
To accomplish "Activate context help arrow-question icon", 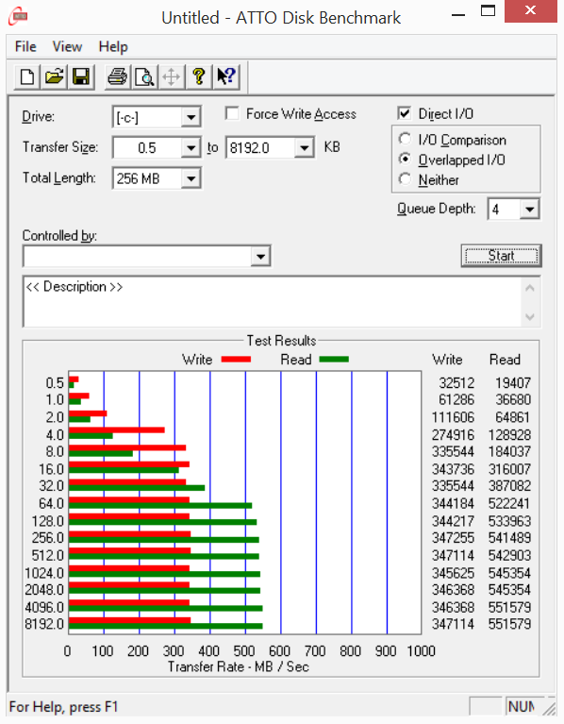I will [x=226, y=76].
